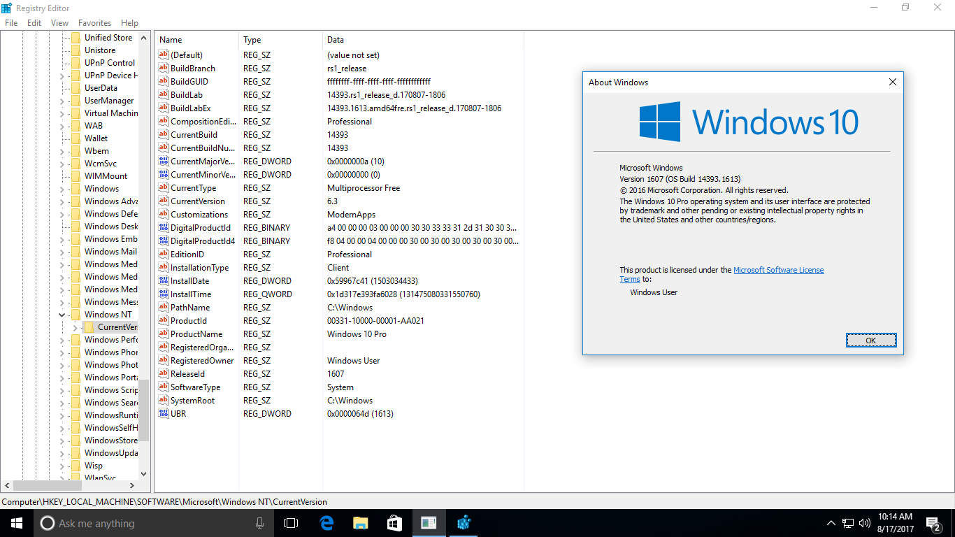Viewport: 955px width, 537px height.
Task: Click the tree pane horizontal scrollbar thumb
Action: pos(48,485)
